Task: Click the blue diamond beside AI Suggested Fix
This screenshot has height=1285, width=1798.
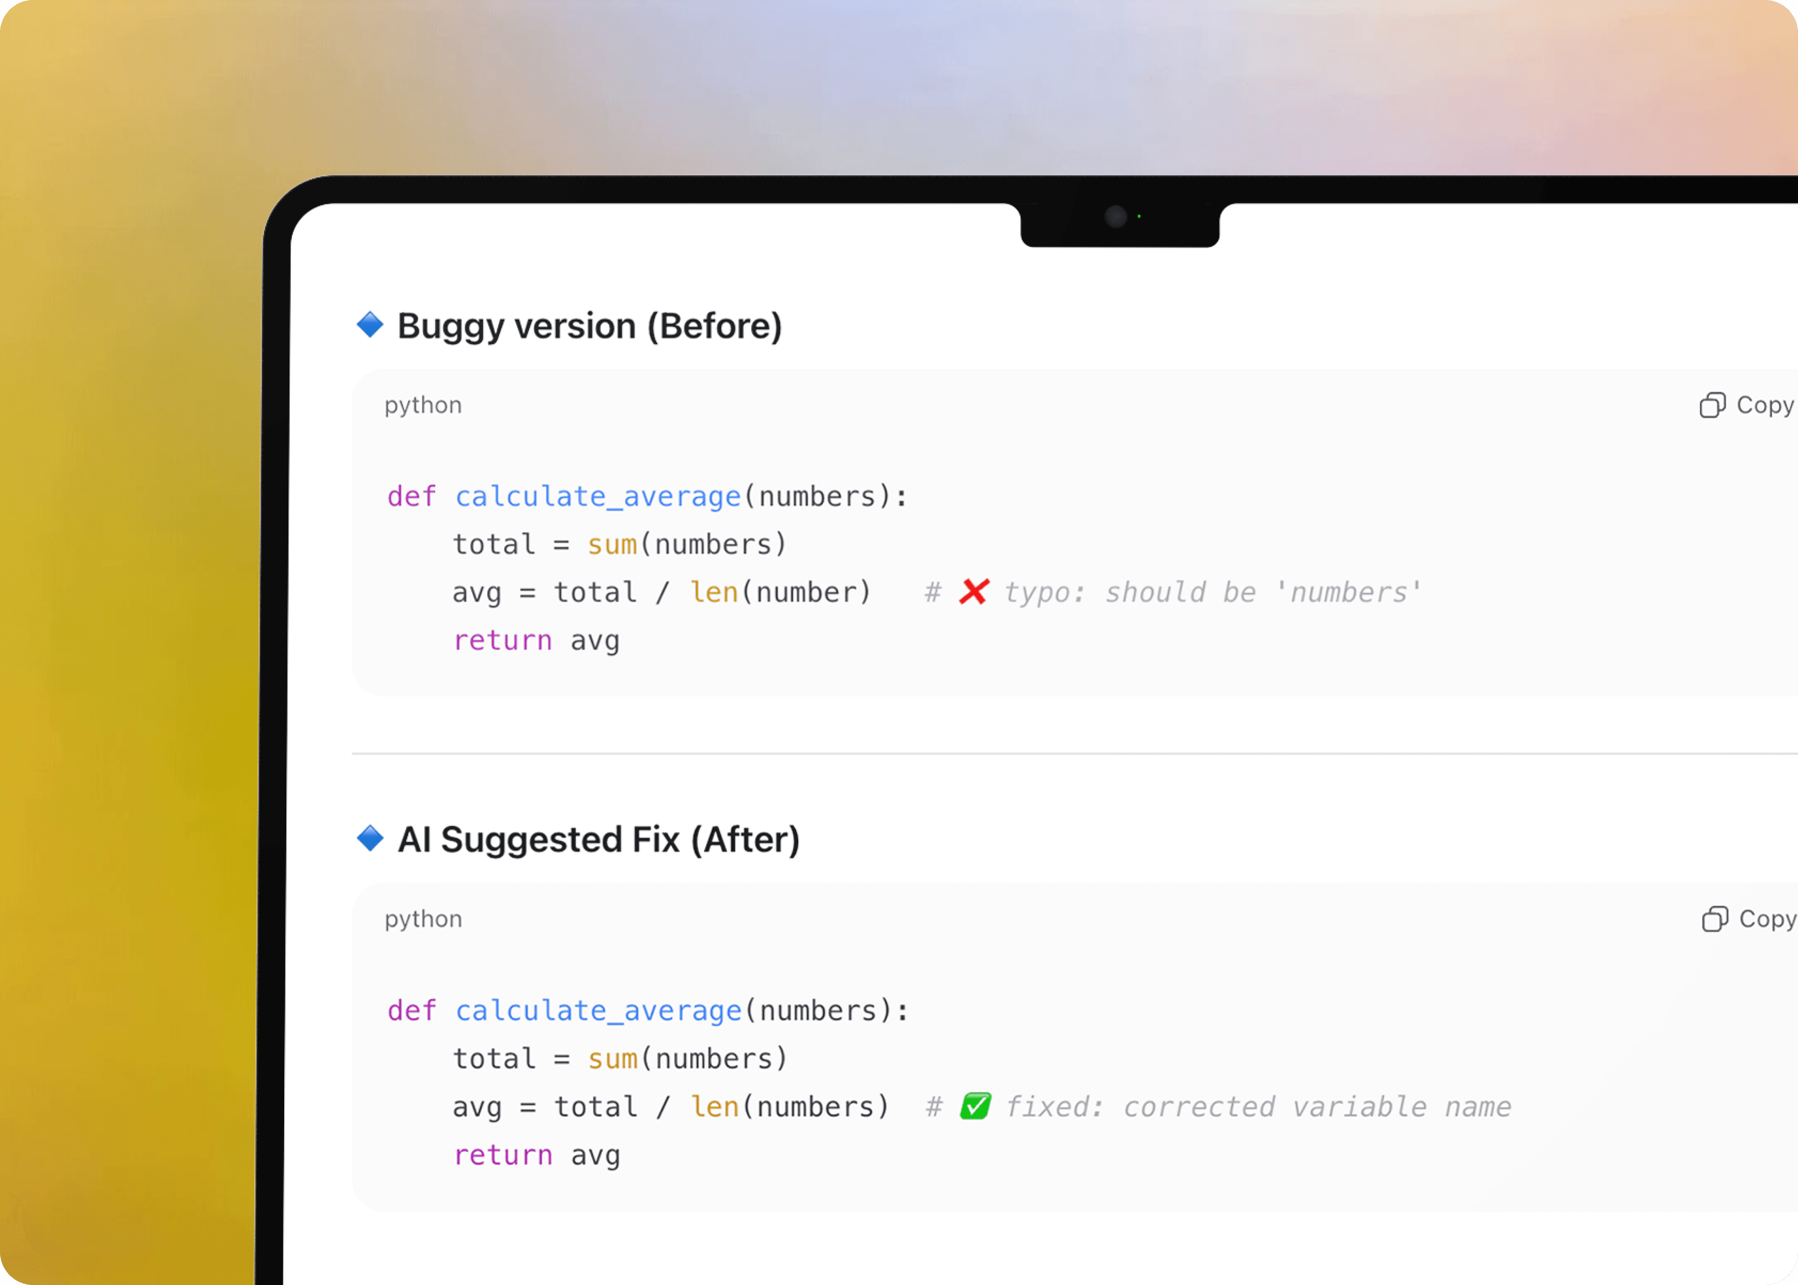Action: click(370, 838)
